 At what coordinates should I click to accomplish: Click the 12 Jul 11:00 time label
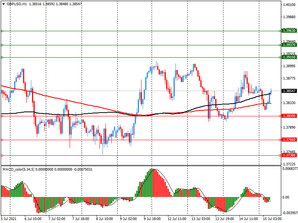(177, 219)
